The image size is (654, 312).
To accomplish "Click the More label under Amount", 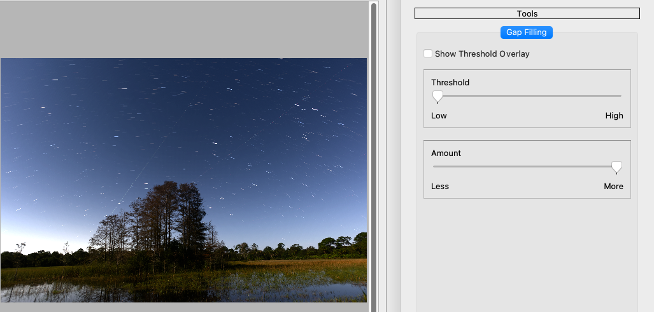I will (x=613, y=187).
